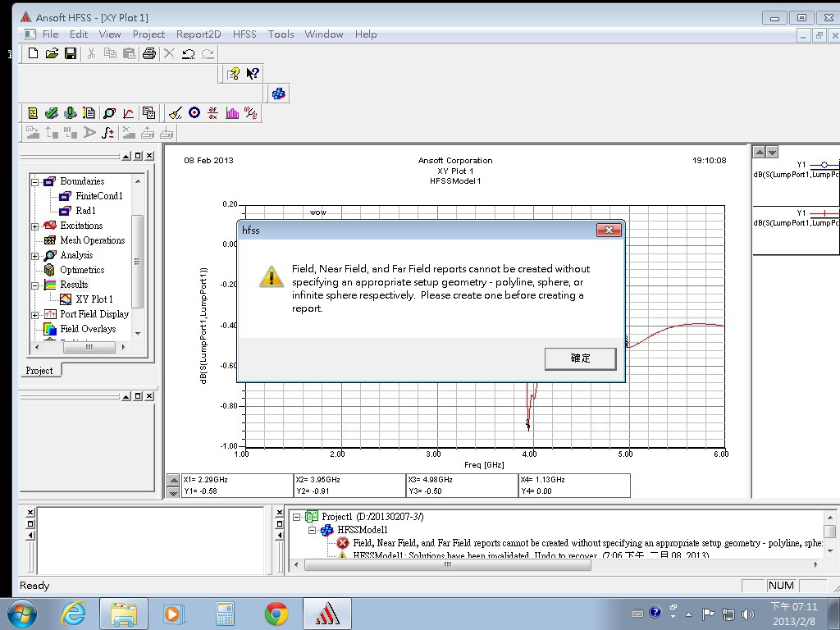Click the Analyze All exclamation icon
The image size is (840, 630).
pos(70,113)
